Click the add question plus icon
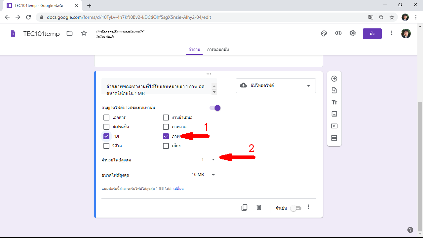Image resolution: width=423 pixels, height=238 pixels. point(334,79)
